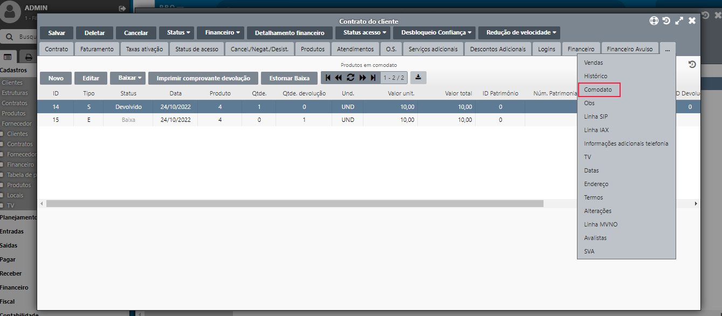Viewport: 722px width, 316px height.
Task: Click the Salvar button
Action: point(57,33)
